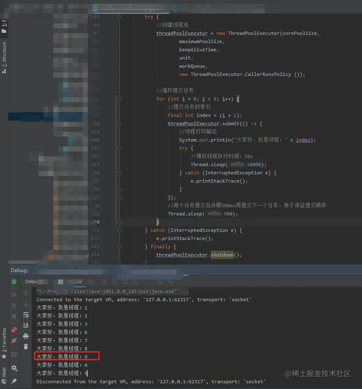Image resolution: width=362 pixels, height=389 pixels.
Task: Click the '//循环提交任务' comment
Action: [x=175, y=91]
